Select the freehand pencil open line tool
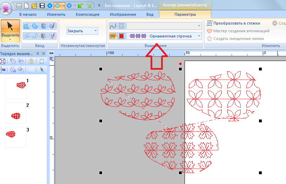286x184 pixels. click(52, 36)
